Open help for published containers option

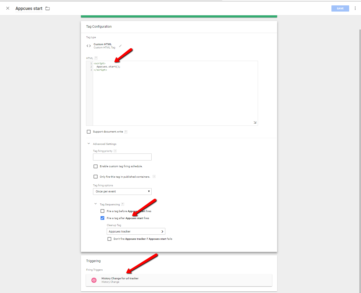(x=154, y=177)
